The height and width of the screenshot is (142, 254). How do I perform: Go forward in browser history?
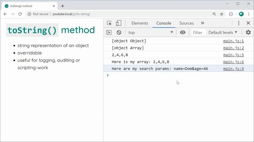click(x=12, y=14)
